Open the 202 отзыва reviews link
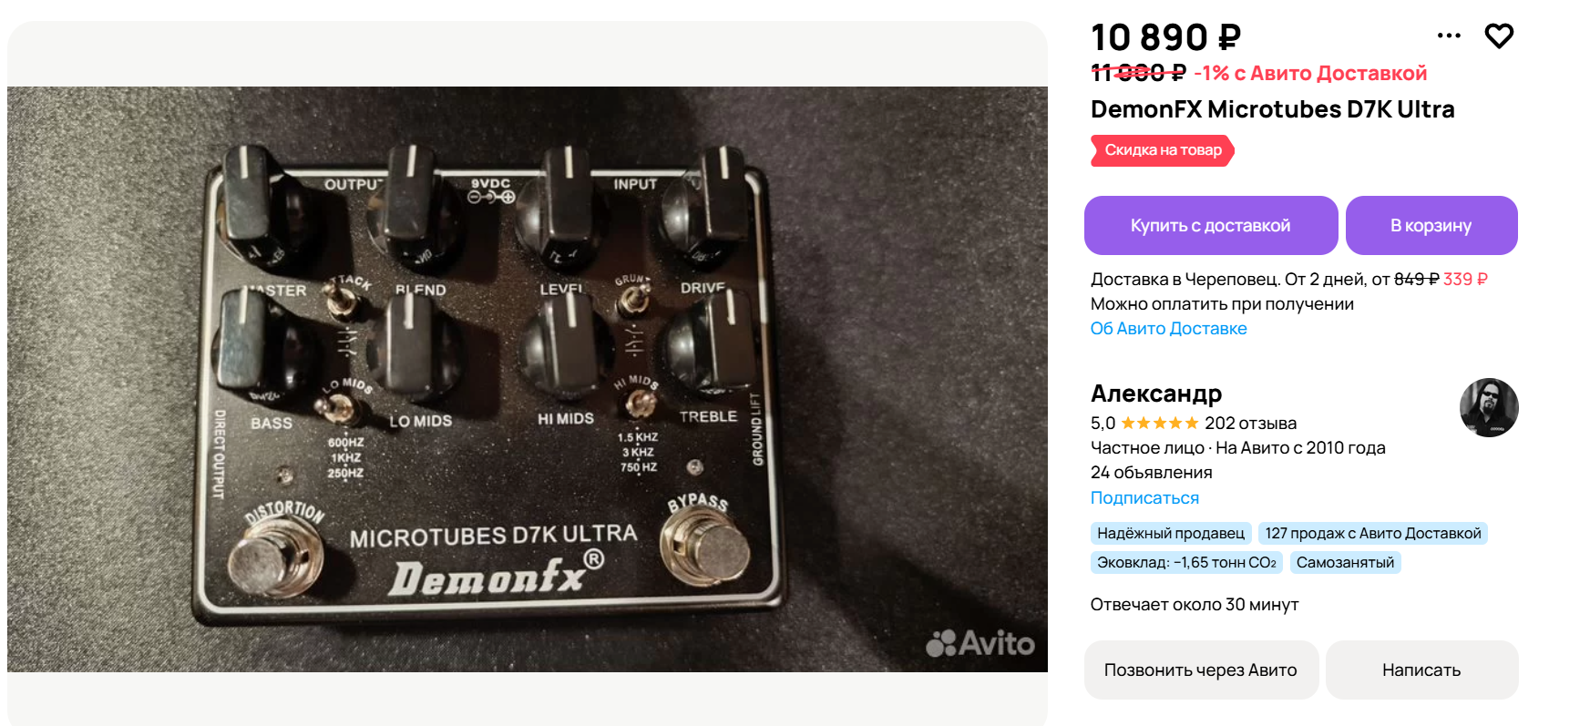Viewport: 1590px width, 726px height. (1250, 423)
